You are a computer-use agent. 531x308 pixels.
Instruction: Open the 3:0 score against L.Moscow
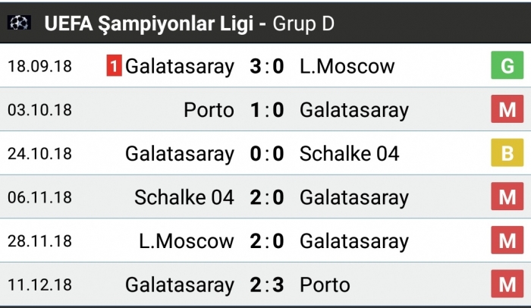tap(266, 67)
